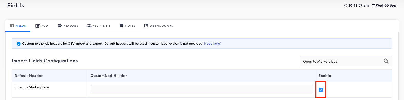
Task: Click the Enable column heading
Action: click(325, 76)
